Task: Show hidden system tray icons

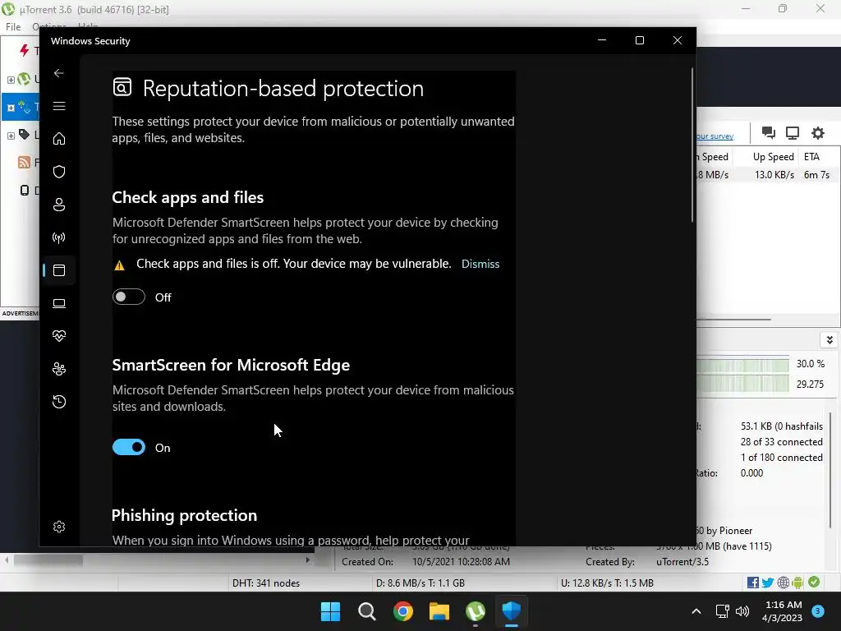Action: click(x=696, y=611)
